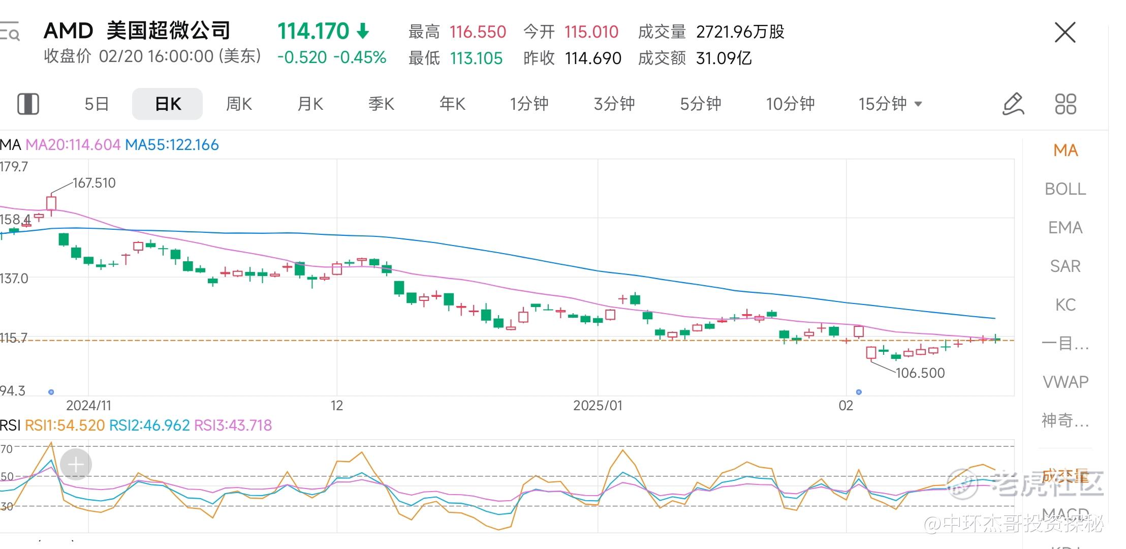Click the 成交量 2721.96万股 volume figure
Viewport: 1126px width, 549px height.
711,32
